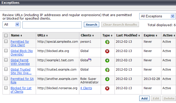Sort by the Expires column header
The image size is (176, 103).
point(150,35)
